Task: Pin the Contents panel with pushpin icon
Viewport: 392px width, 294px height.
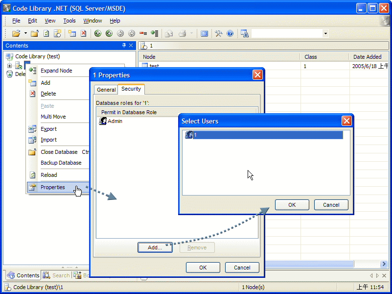Action: pos(124,45)
